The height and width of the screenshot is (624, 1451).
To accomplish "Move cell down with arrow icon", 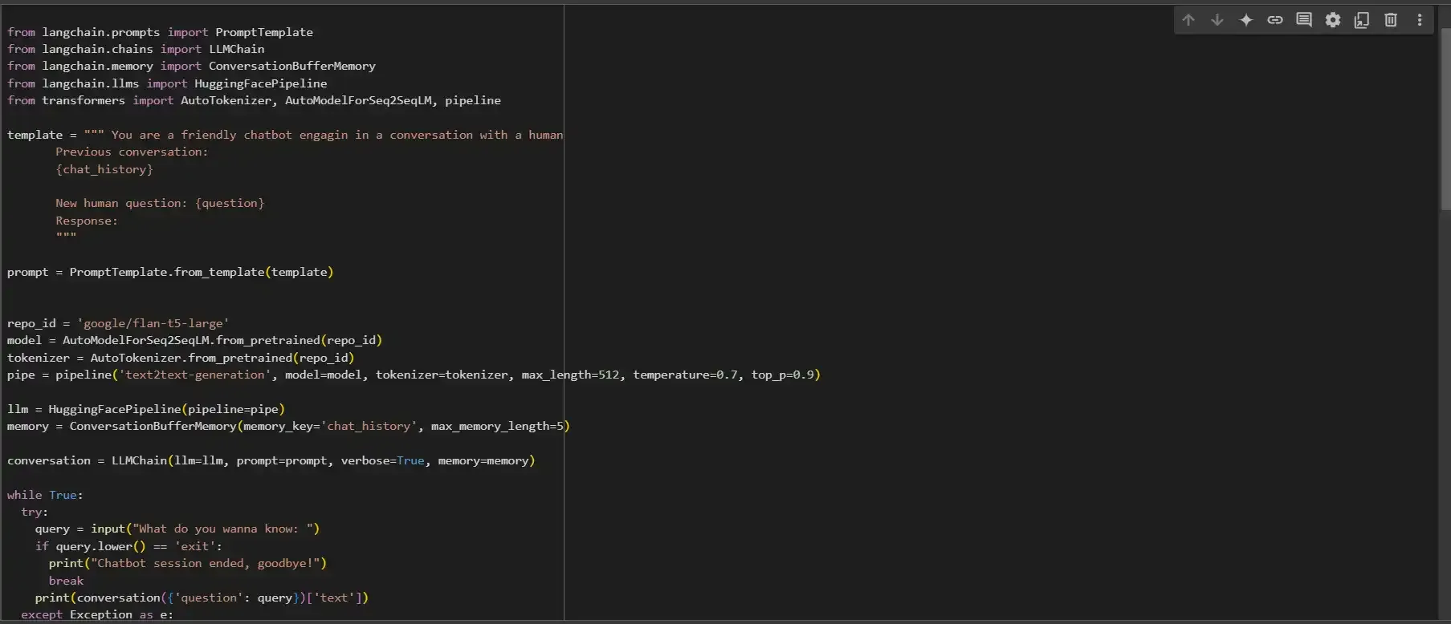I will [1217, 20].
